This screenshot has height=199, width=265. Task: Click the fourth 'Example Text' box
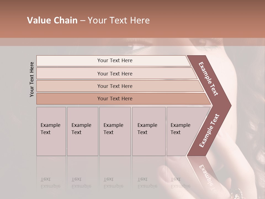(x=149, y=131)
